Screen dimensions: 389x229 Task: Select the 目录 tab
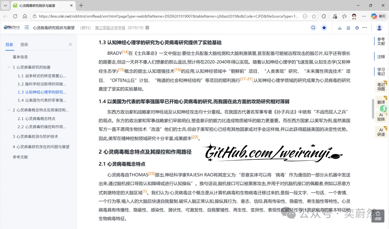(x=9, y=44)
